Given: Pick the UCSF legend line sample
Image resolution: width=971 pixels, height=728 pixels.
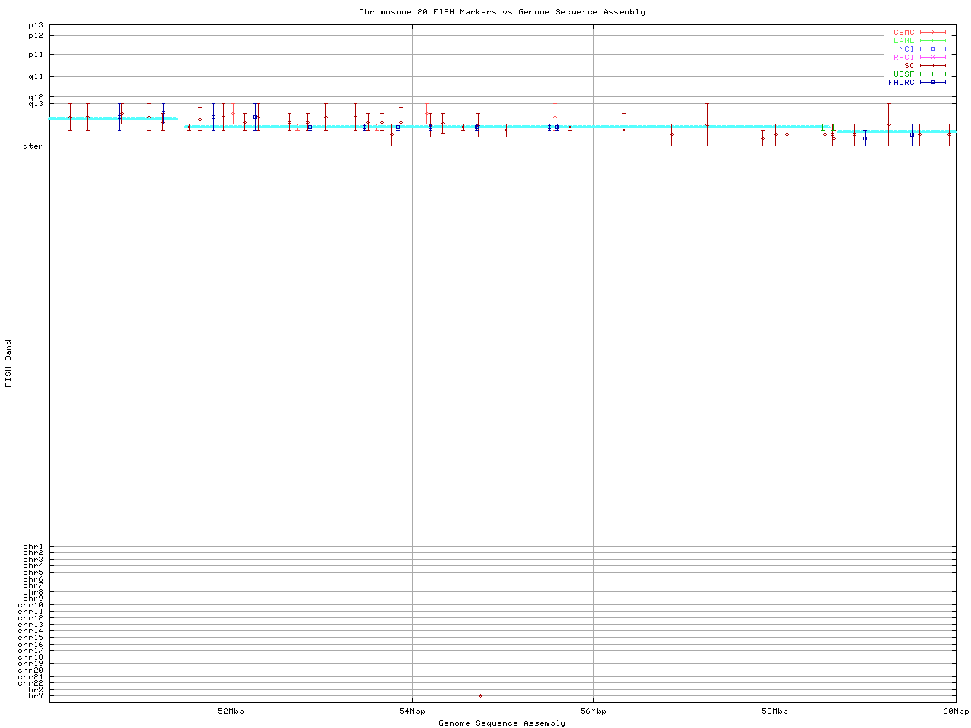Looking at the screenshot, I should click(x=932, y=74).
